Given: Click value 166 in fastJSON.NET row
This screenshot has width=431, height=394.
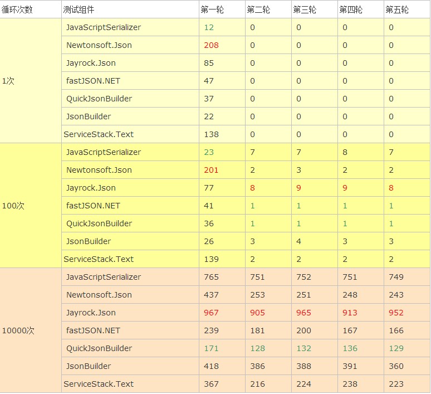Looking at the screenshot, I should click(x=396, y=330).
